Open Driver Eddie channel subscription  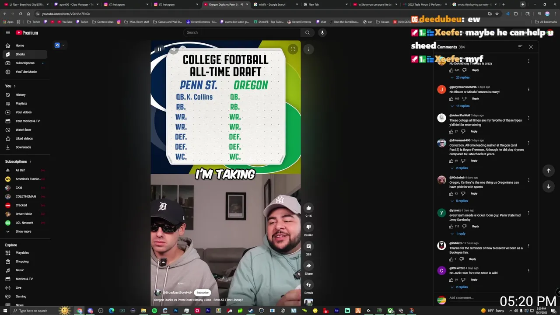tap(24, 214)
